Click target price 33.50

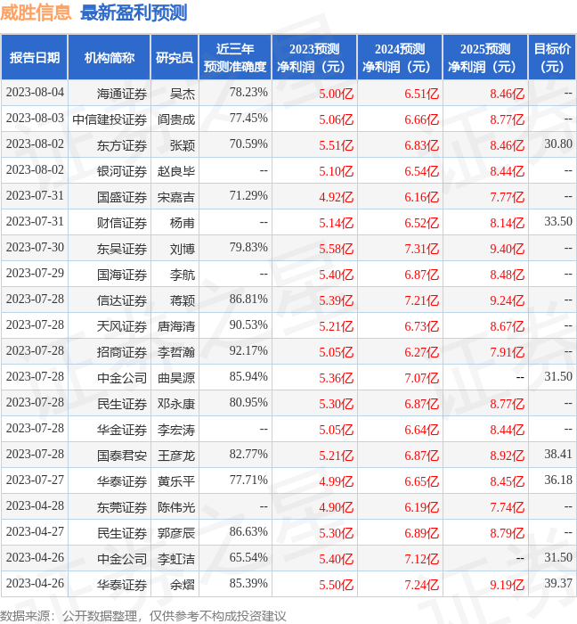558,222
